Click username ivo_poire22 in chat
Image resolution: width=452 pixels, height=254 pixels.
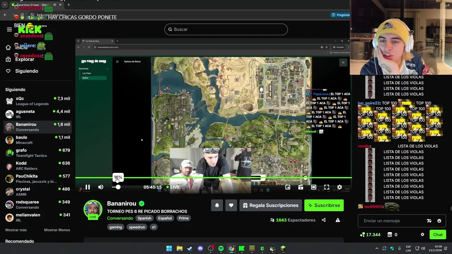click(x=369, y=103)
